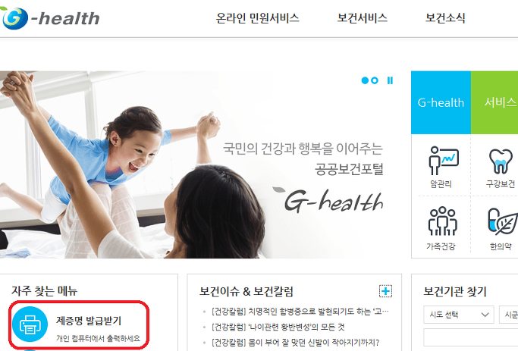Open the 나이관련 황반변성 column link
This screenshot has height=351, width=518.
click(278, 327)
